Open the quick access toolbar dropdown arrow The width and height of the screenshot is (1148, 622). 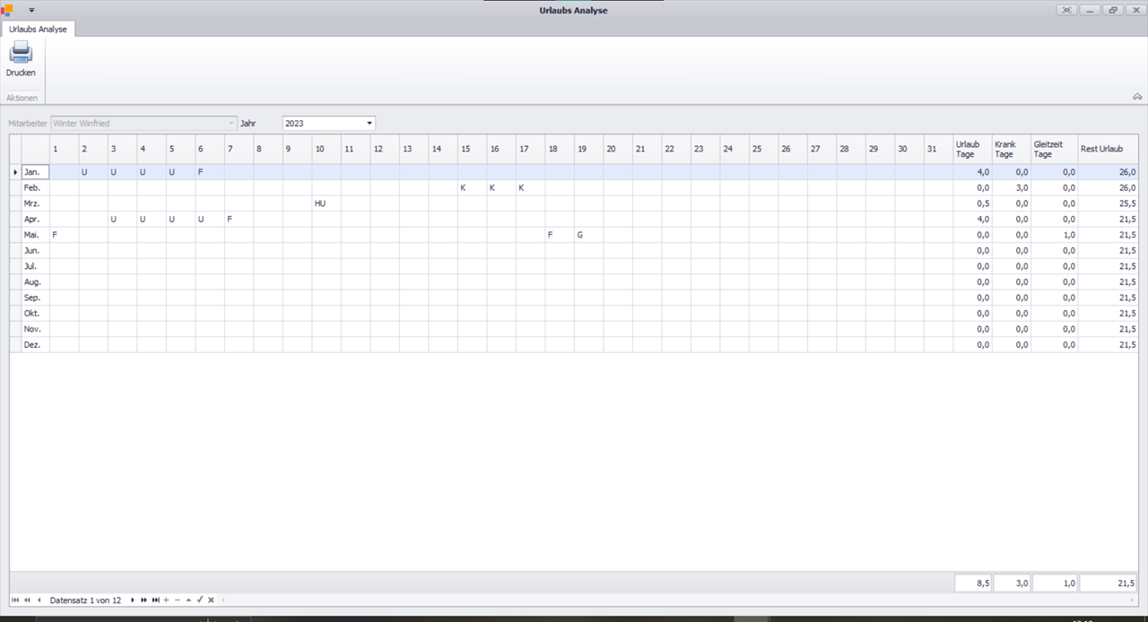31,10
